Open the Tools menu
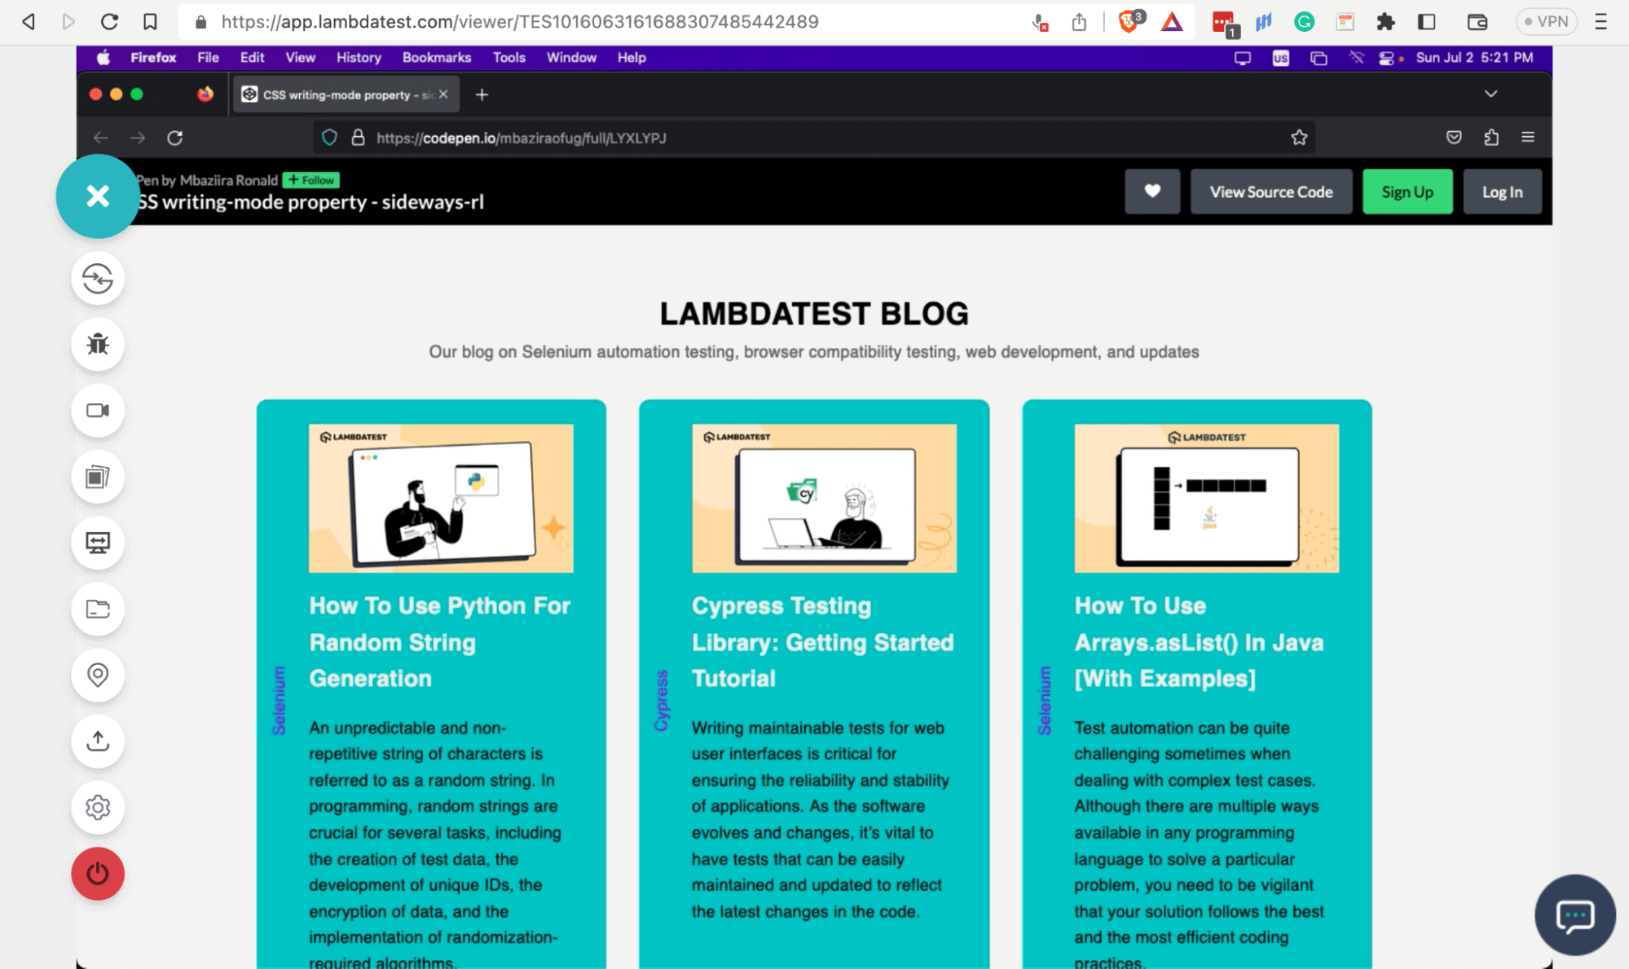Image resolution: width=1629 pixels, height=969 pixels. coord(509,58)
